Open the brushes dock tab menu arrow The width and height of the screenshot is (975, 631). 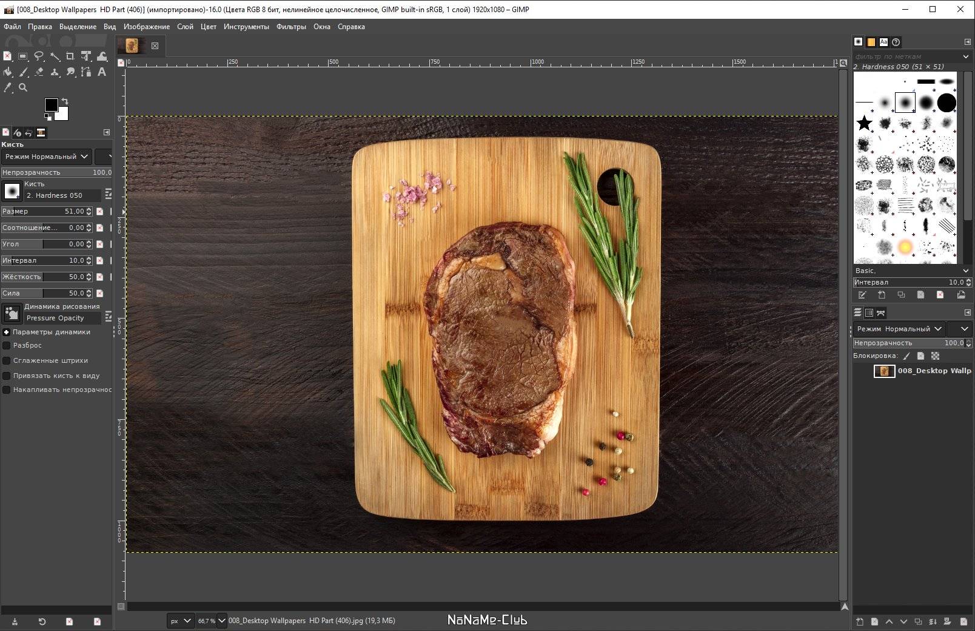[x=967, y=42]
